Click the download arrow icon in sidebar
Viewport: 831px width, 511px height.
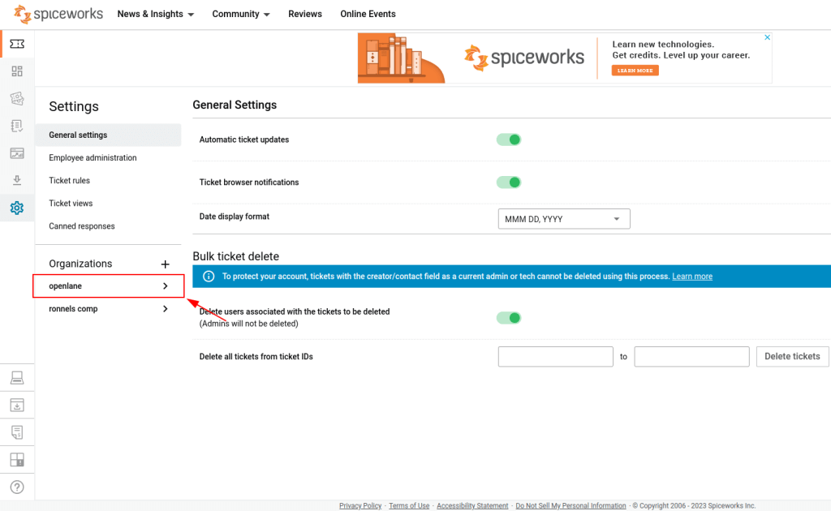[x=17, y=180]
